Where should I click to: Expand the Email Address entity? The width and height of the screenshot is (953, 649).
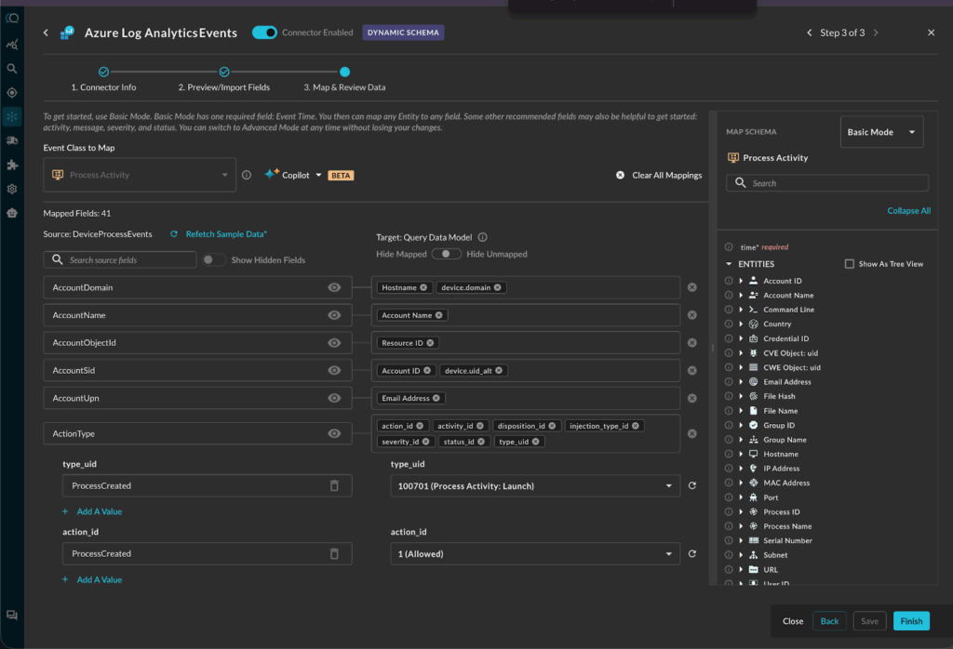[741, 382]
